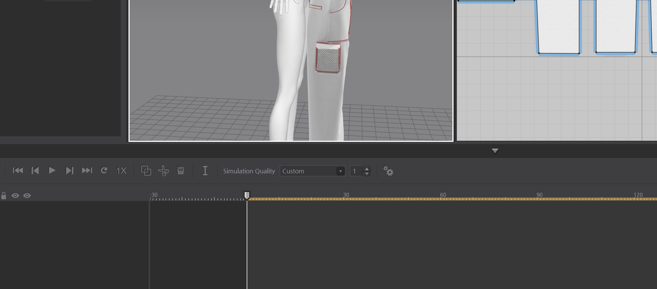Step back one frame
Viewport: 657px width, 289px height.
click(x=35, y=170)
